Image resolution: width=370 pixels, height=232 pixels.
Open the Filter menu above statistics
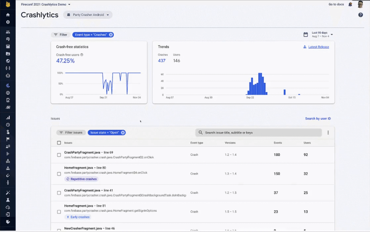[x=61, y=35]
